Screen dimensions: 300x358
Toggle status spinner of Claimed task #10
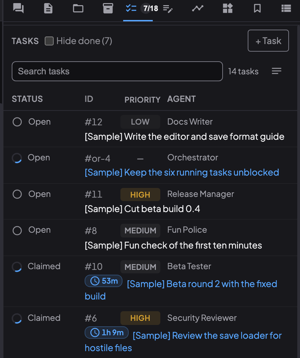tap(17, 267)
